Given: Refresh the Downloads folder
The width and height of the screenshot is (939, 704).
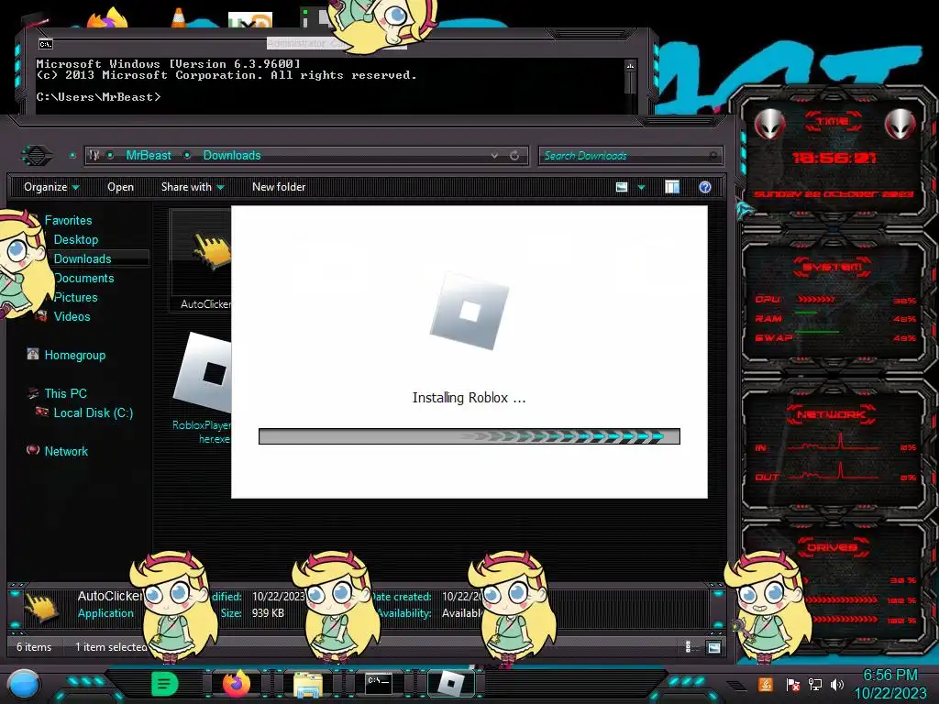Looking at the screenshot, I should pyautogui.click(x=514, y=156).
